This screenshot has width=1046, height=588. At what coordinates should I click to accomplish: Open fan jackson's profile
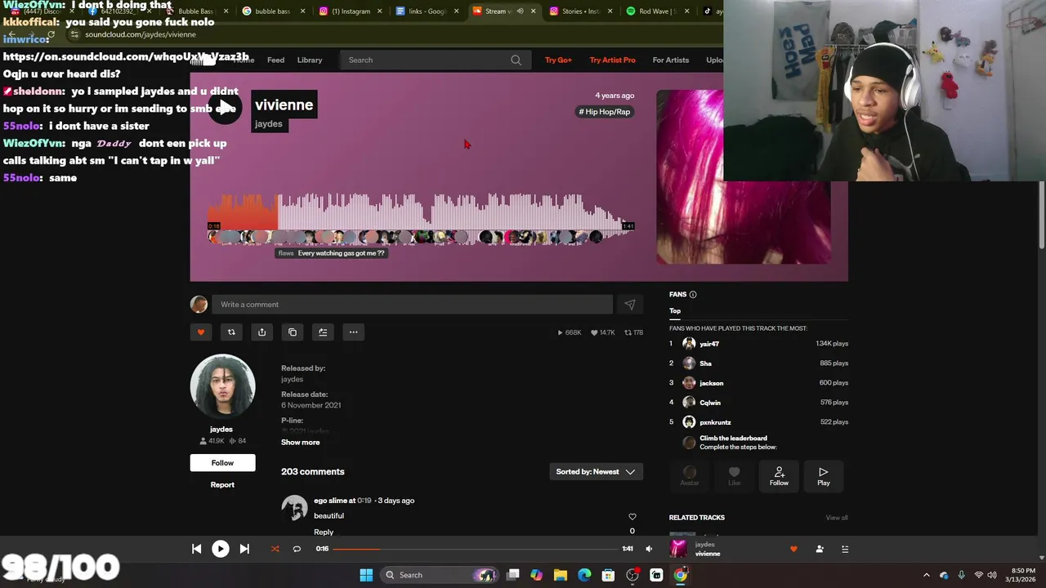click(x=711, y=383)
